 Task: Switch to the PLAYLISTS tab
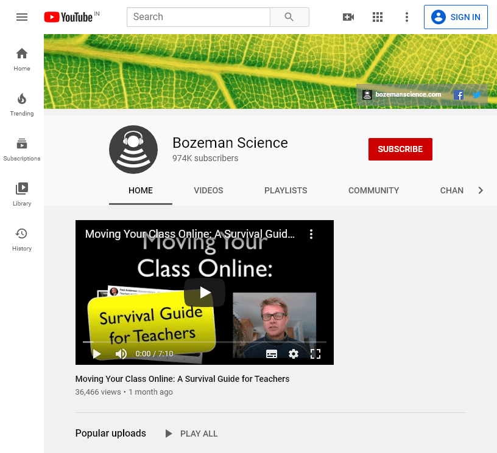[286, 190]
